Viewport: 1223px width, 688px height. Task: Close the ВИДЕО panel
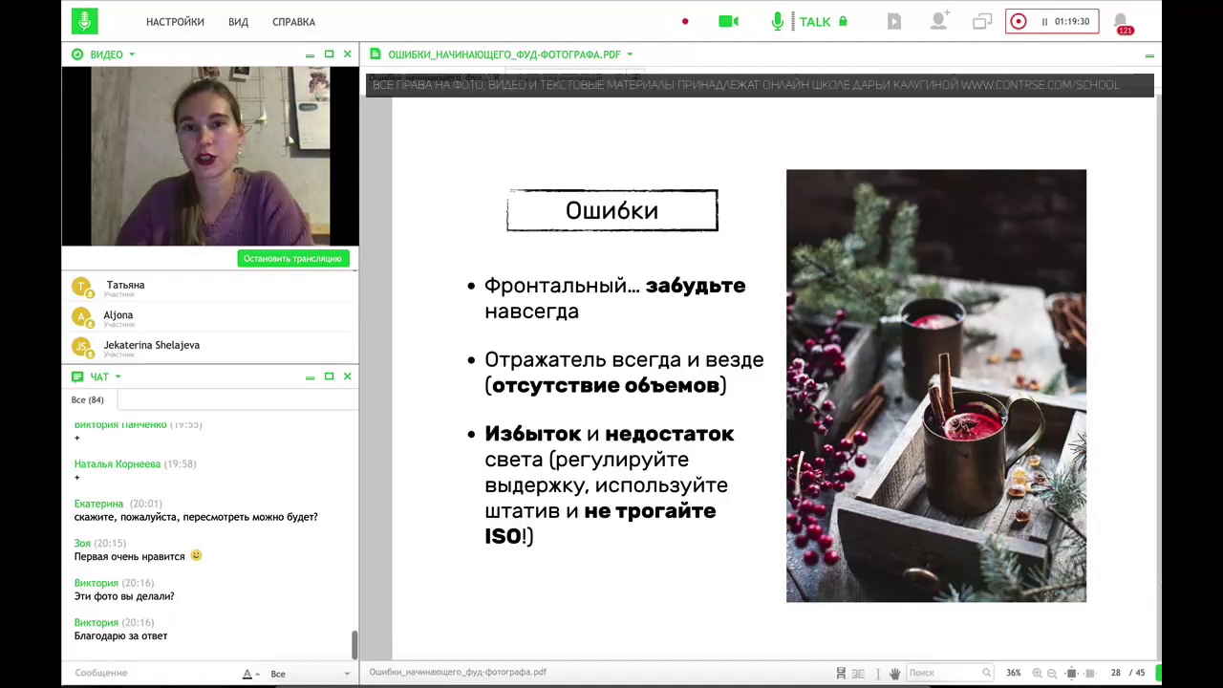click(x=347, y=54)
